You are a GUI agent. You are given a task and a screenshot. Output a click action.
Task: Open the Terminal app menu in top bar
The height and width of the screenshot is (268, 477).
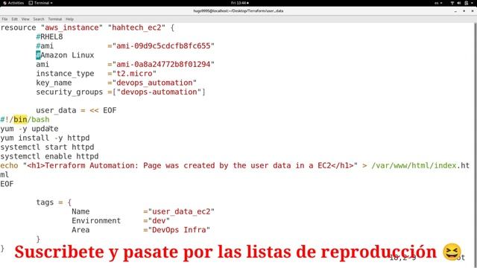[x=40, y=3]
